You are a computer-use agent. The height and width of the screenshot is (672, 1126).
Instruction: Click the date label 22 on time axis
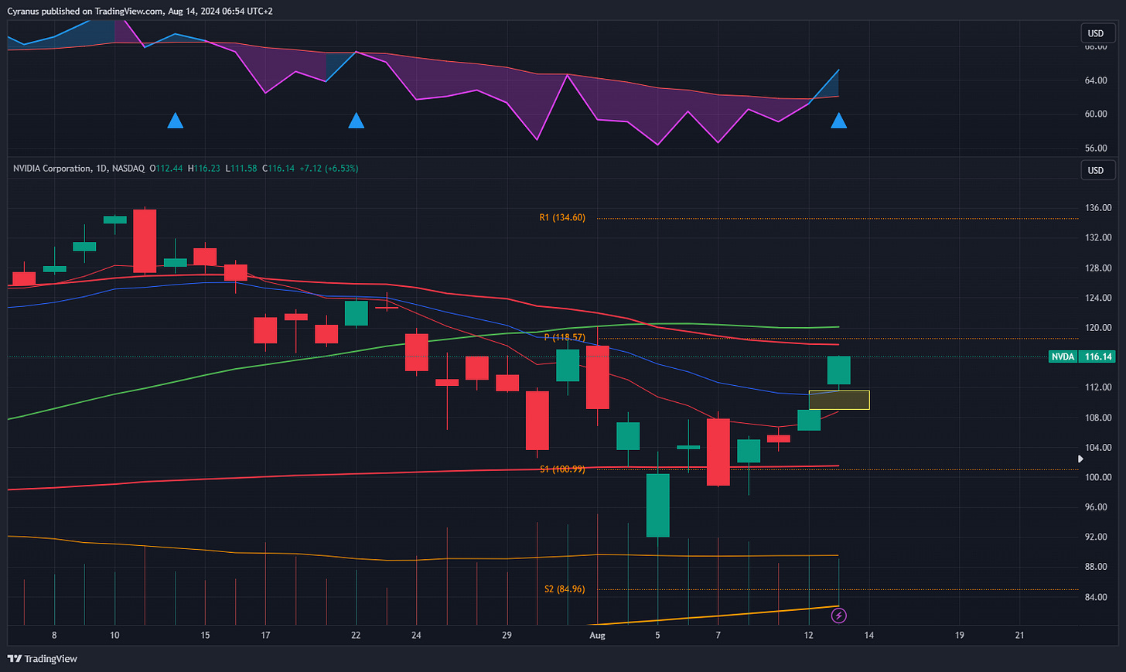356,636
